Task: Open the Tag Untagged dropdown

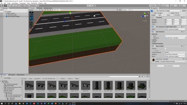Action: [163, 13]
